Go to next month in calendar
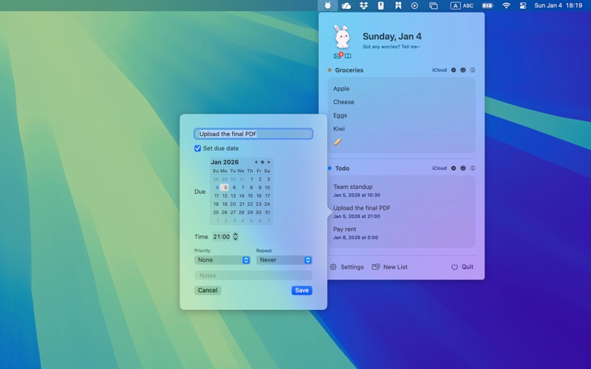This screenshot has height=369, width=591. [x=269, y=162]
